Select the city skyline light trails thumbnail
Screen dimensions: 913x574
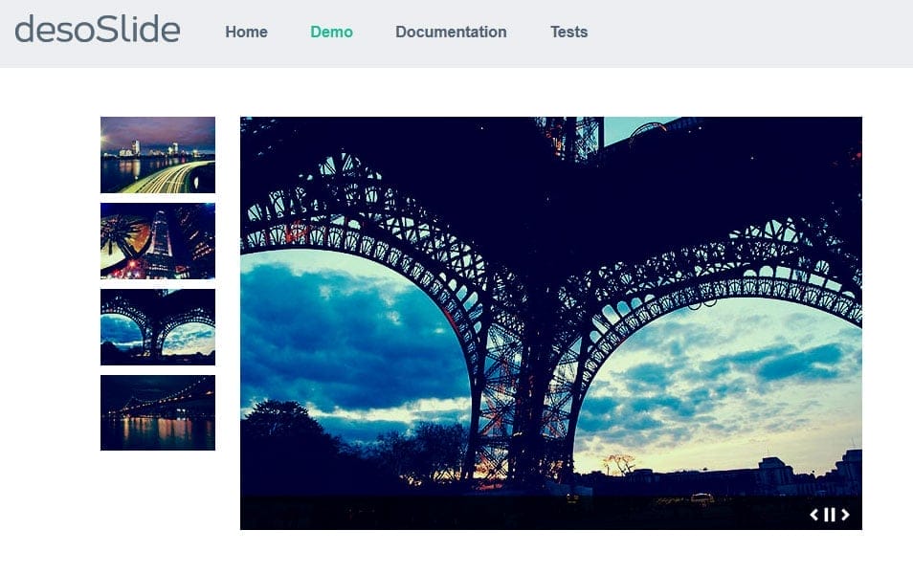158,155
